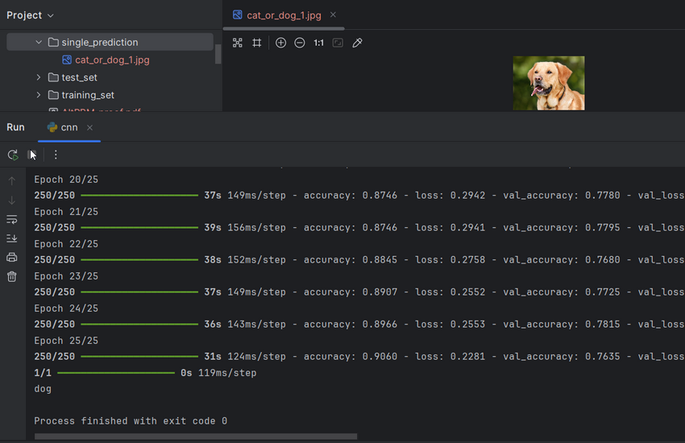Toggle soft-wrap in the console
The image size is (685, 443).
click(12, 219)
